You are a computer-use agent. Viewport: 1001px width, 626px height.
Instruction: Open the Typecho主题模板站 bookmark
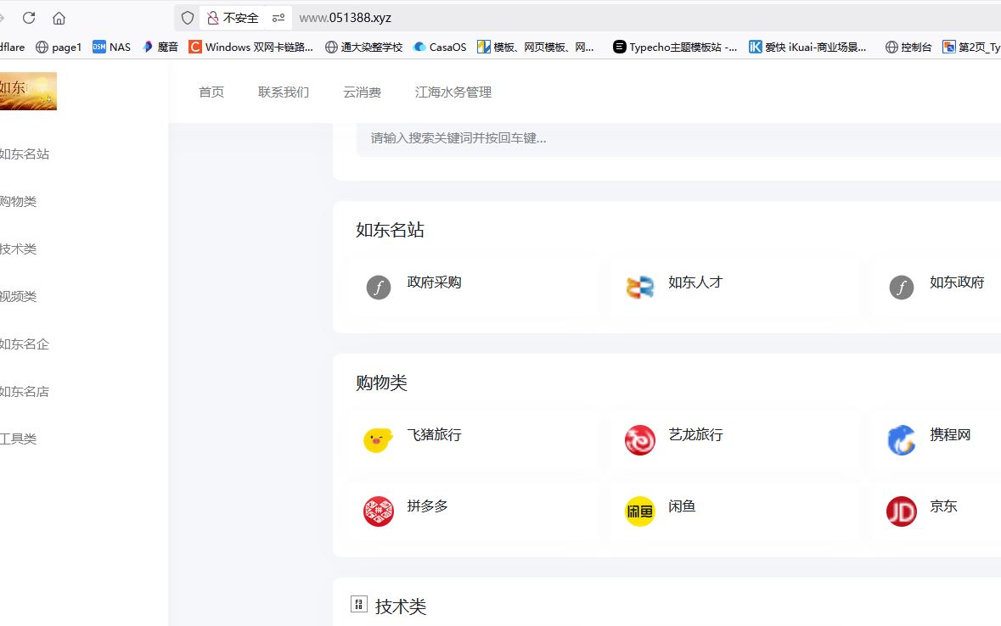point(675,48)
